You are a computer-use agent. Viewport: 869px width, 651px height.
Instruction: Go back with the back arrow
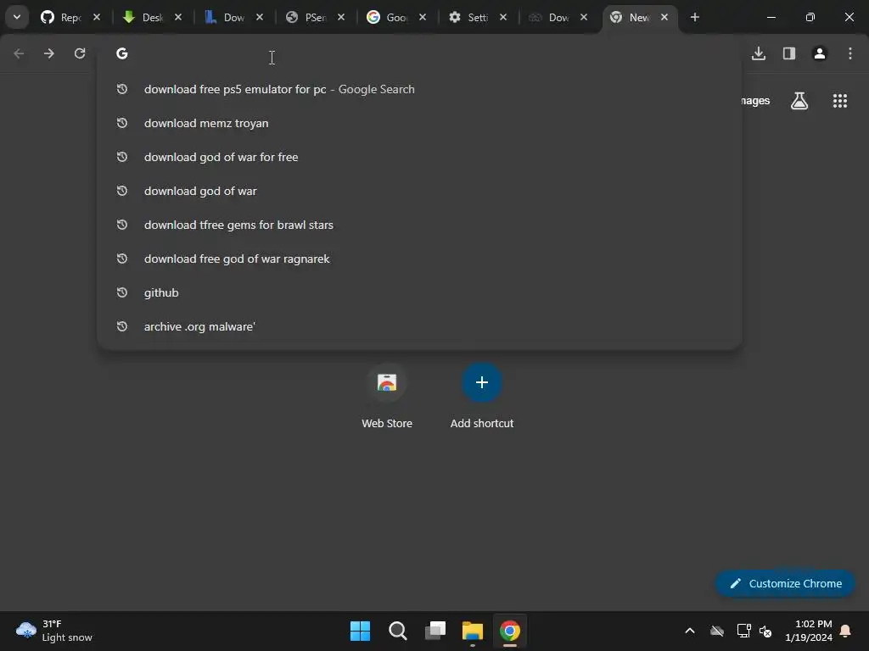(19, 53)
